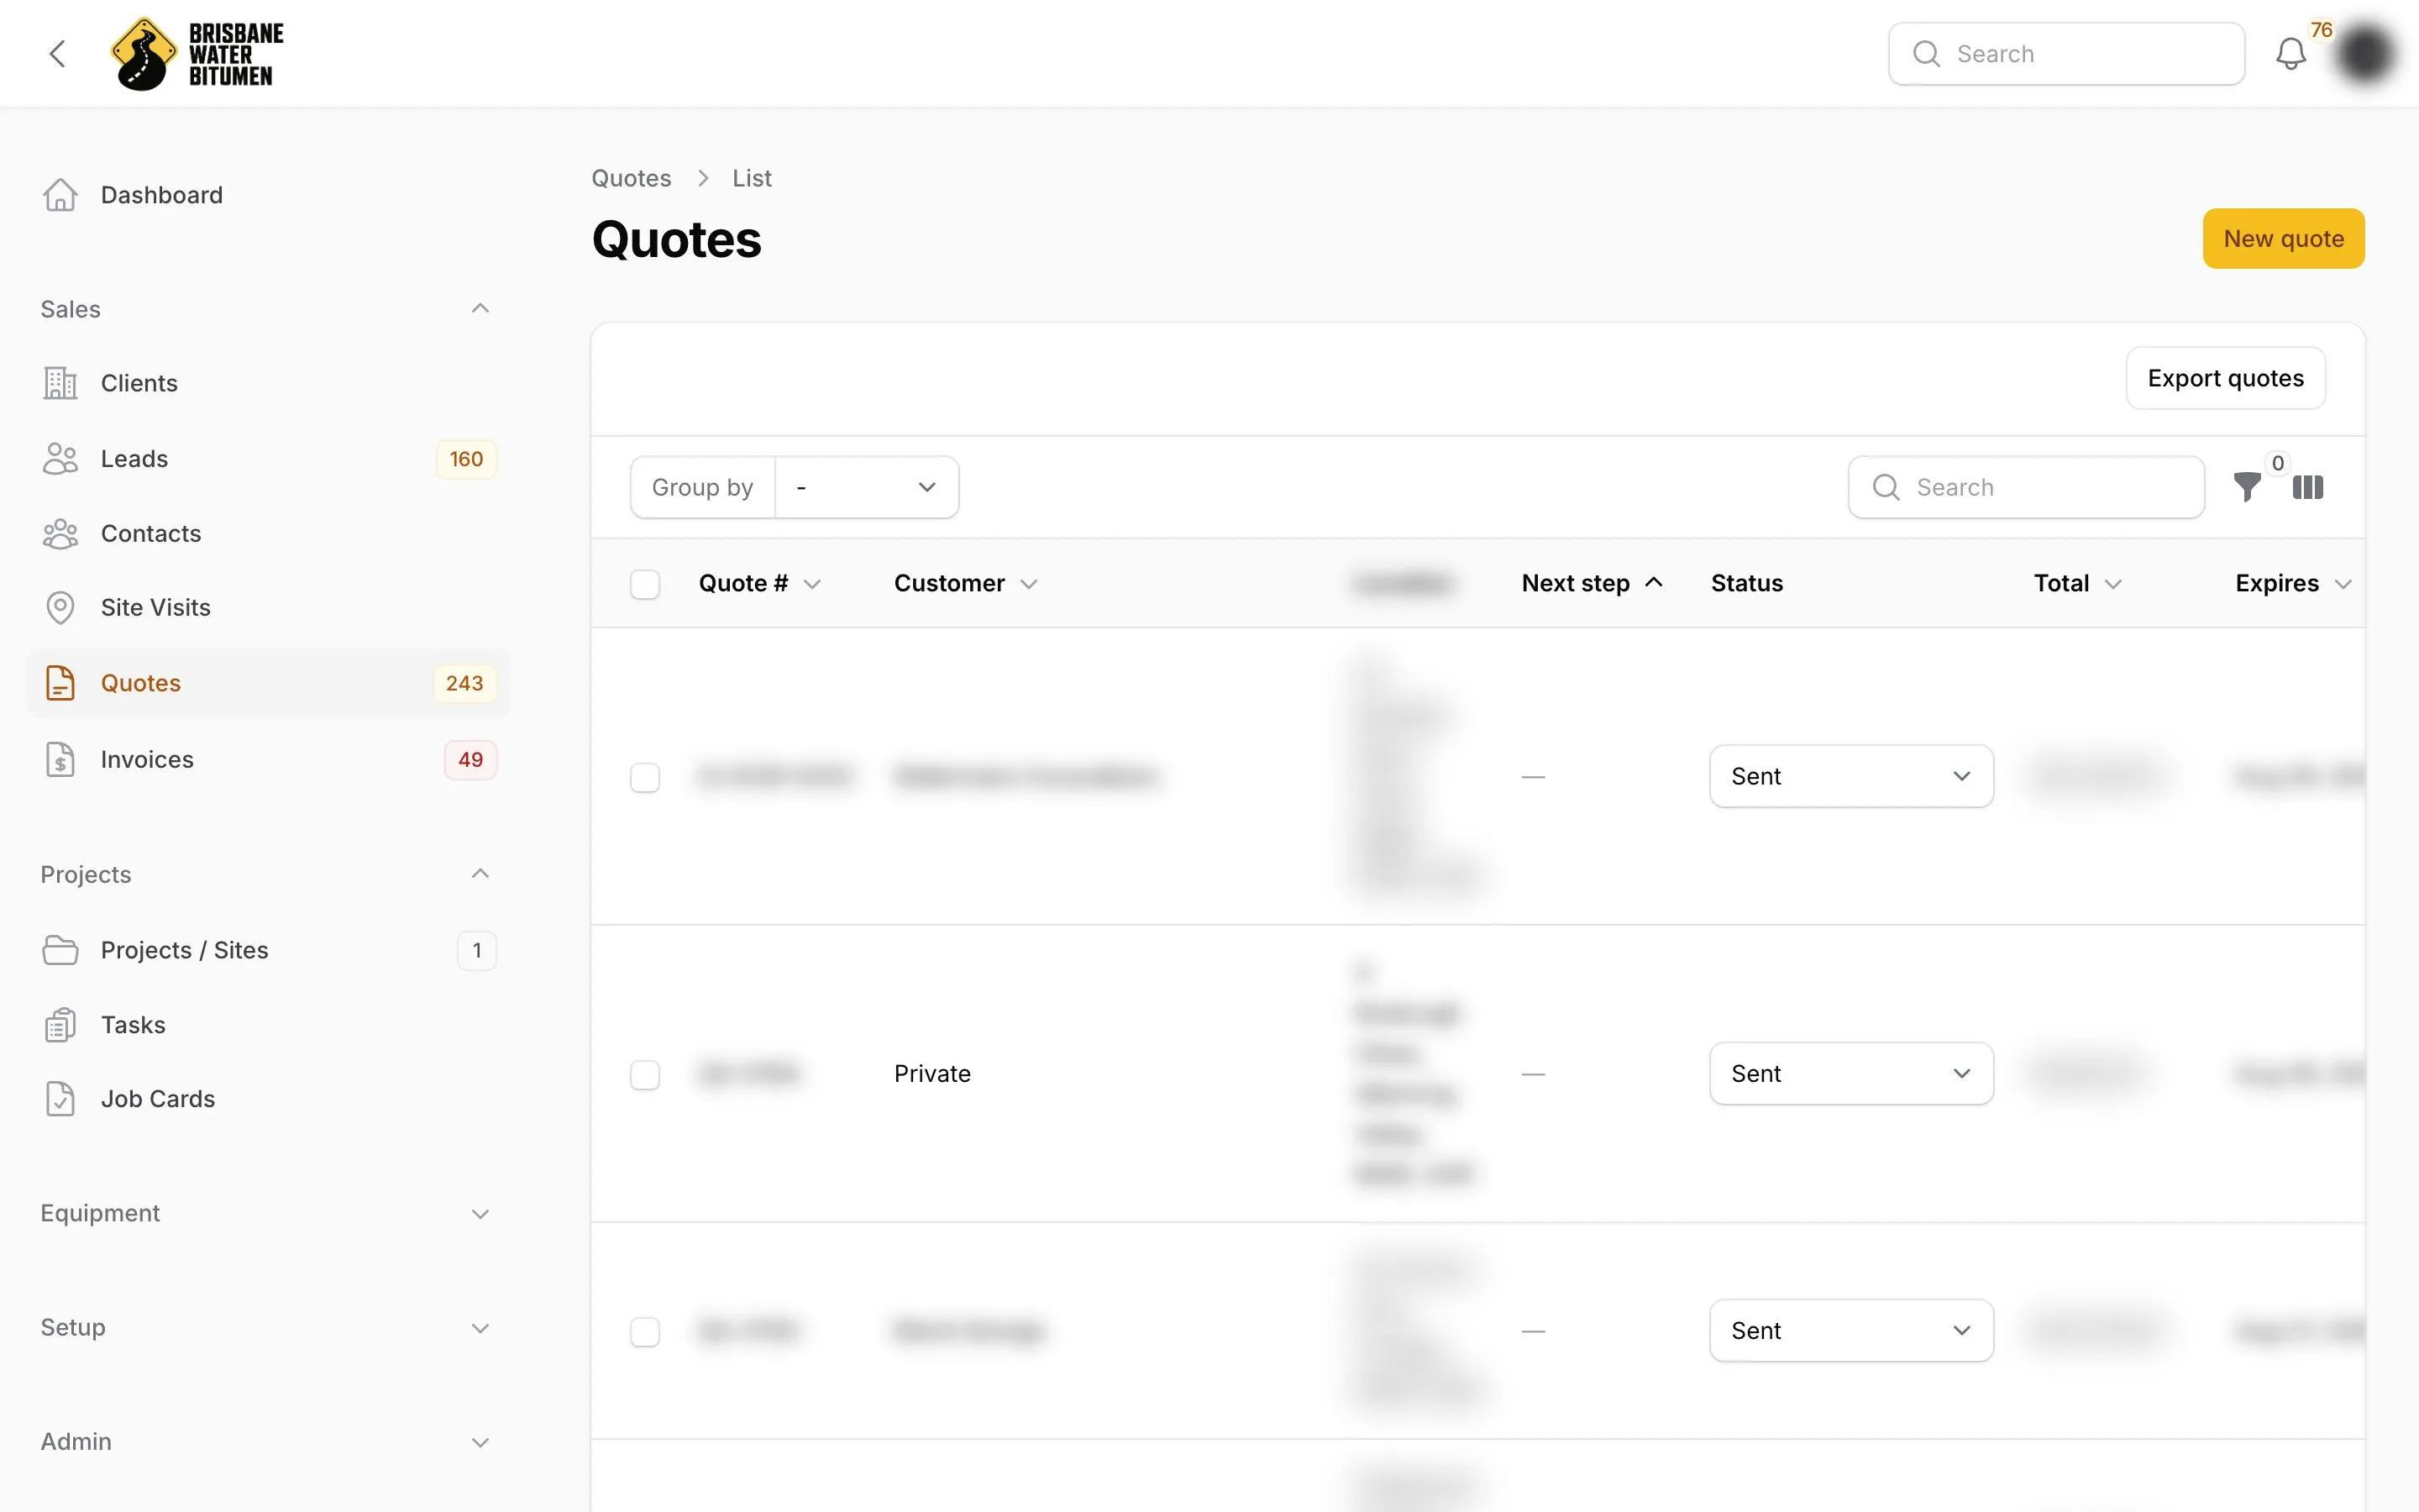Screen dimensions: 2419x1512
Task: Open the Group by dropdown
Action: [x=867, y=487]
